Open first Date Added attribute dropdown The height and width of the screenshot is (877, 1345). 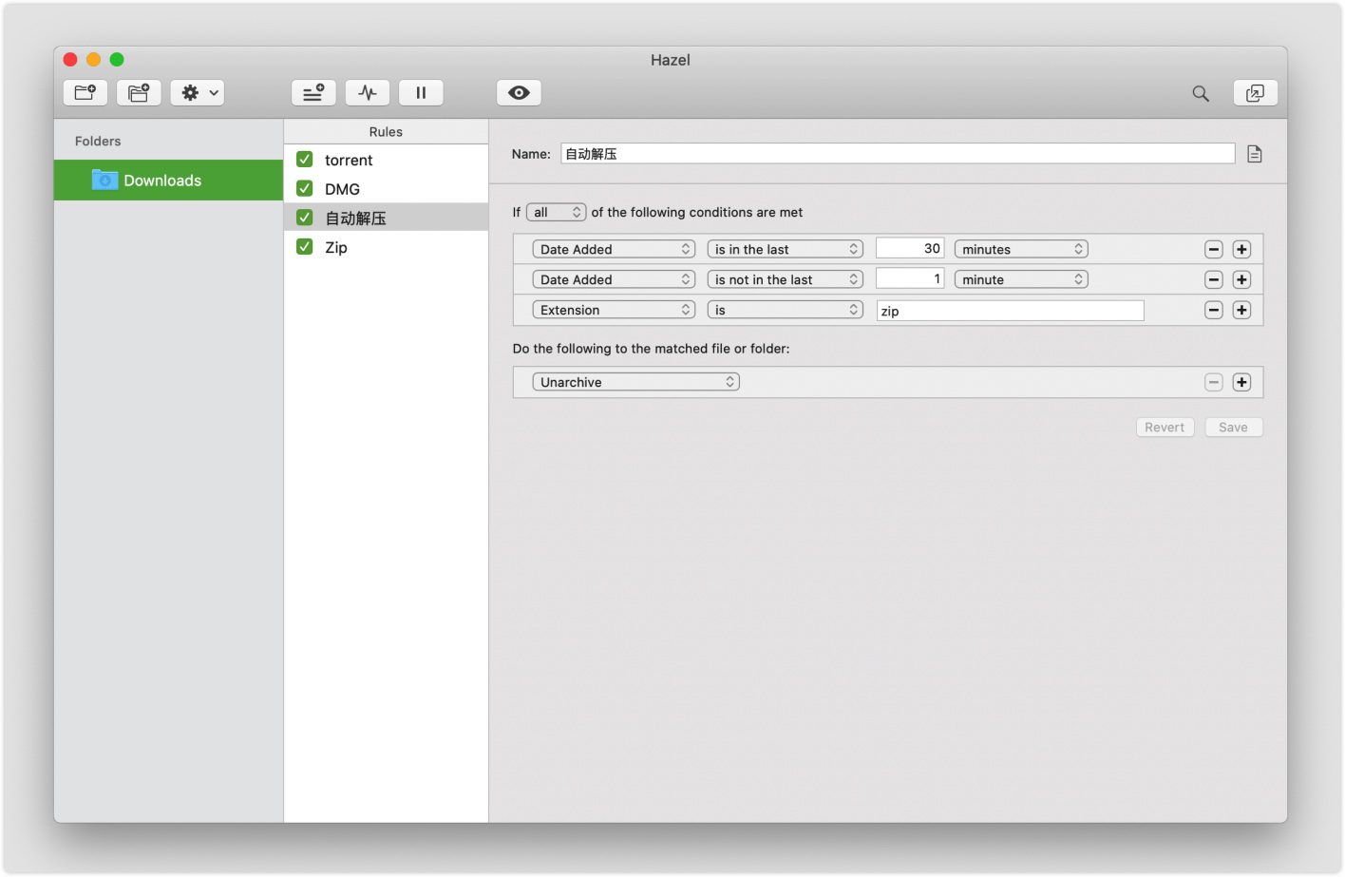tap(614, 249)
